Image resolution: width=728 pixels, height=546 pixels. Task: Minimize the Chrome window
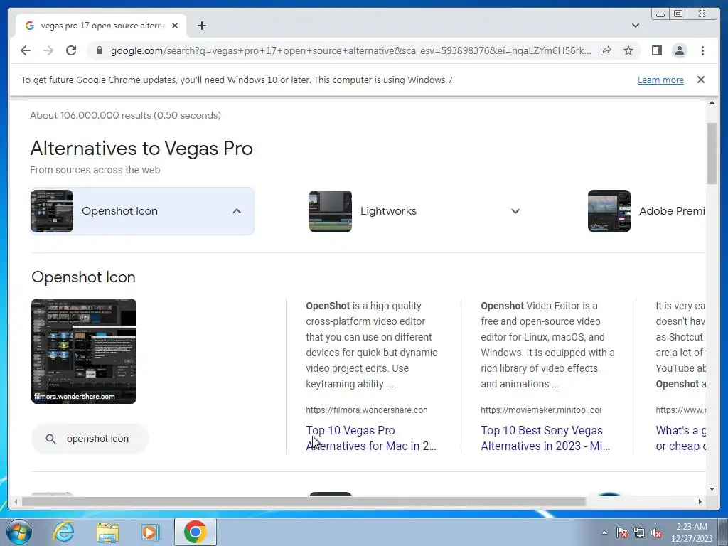click(x=660, y=14)
